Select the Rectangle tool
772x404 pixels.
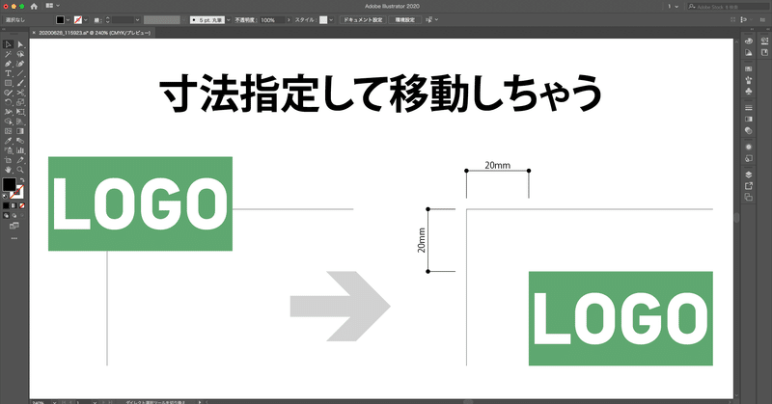(x=8, y=83)
